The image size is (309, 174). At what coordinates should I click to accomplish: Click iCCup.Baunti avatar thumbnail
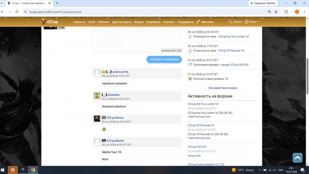(x=97, y=142)
